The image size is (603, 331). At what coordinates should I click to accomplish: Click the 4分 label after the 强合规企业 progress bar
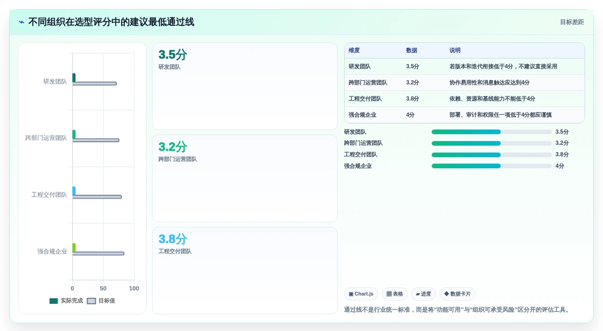(x=560, y=166)
